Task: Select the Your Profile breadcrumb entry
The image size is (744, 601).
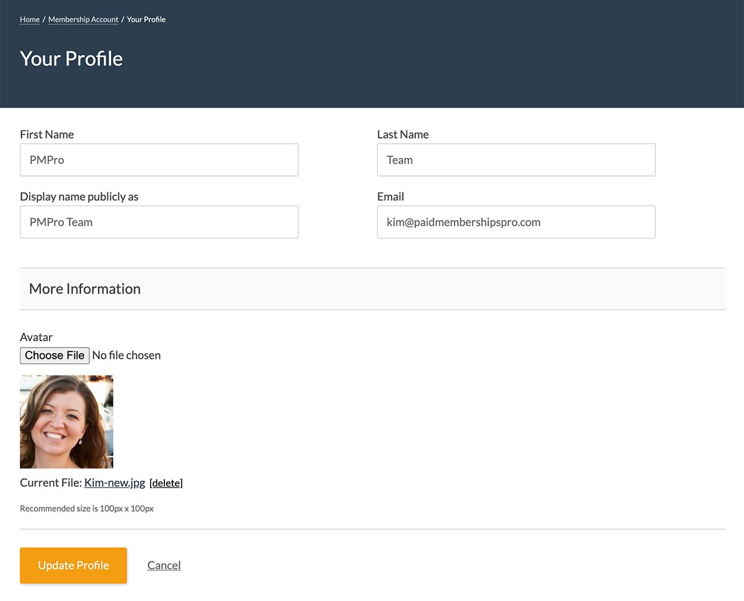Action: [146, 19]
